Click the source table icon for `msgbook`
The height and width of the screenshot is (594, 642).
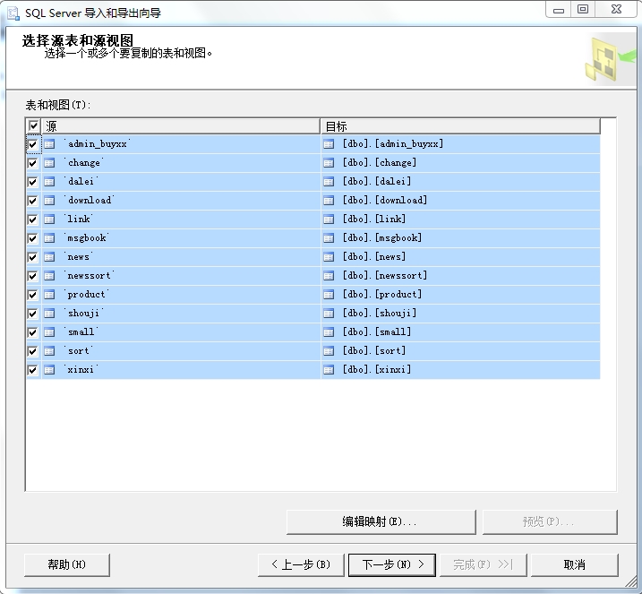[50, 238]
